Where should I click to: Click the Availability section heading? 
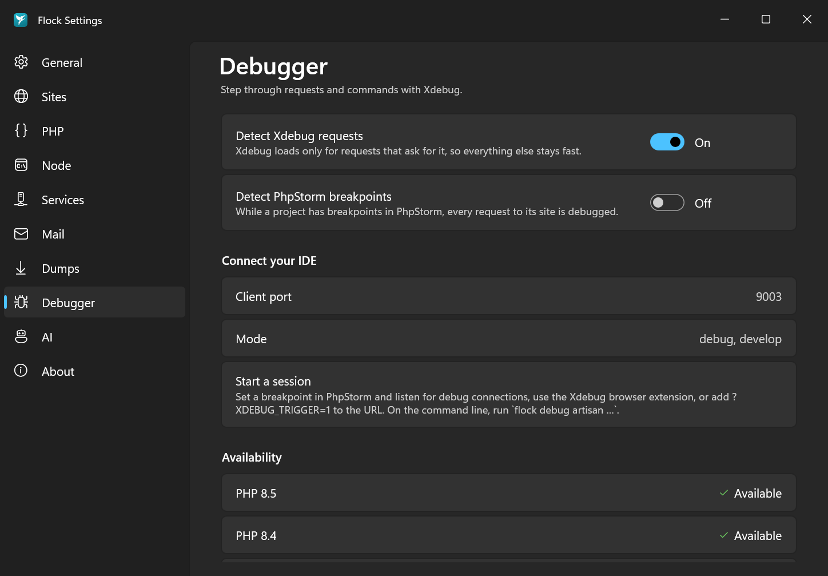pos(252,457)
